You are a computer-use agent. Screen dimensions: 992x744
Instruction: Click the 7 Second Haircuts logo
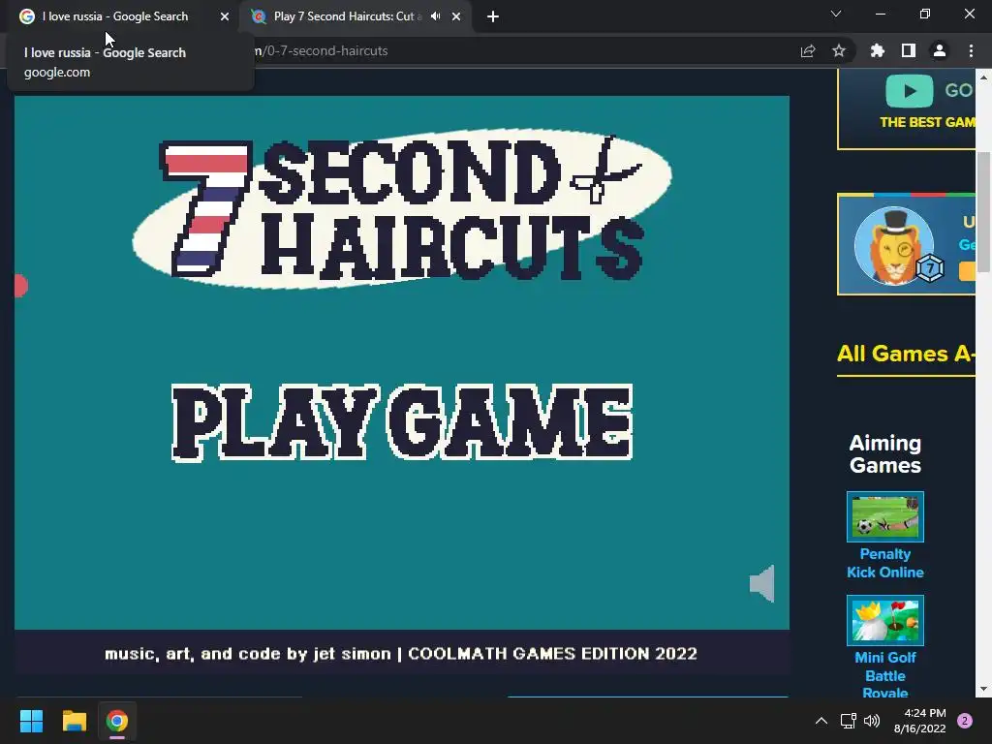click(402, 209)
